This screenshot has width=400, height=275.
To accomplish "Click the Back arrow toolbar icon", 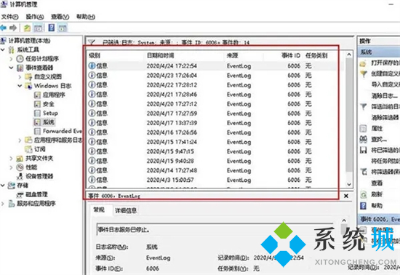I will click(x=4, y=28).
